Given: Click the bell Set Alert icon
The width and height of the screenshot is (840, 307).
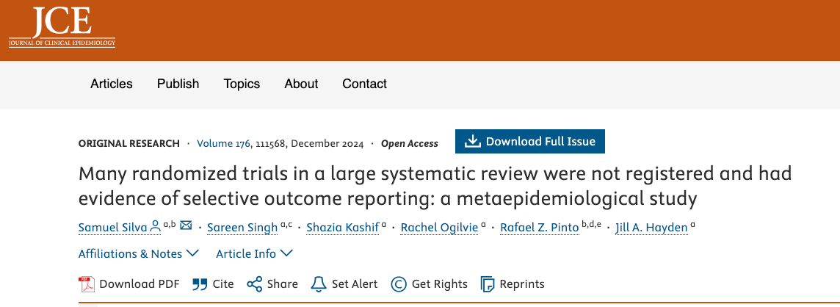Looking at the screenshot, I should pos(318,284).
